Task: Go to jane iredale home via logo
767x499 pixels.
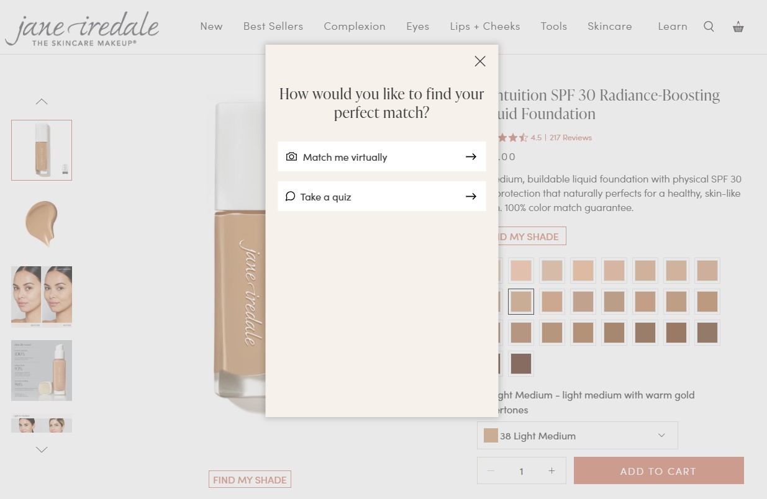Action: pyautogui.click(x=82, y=29)
